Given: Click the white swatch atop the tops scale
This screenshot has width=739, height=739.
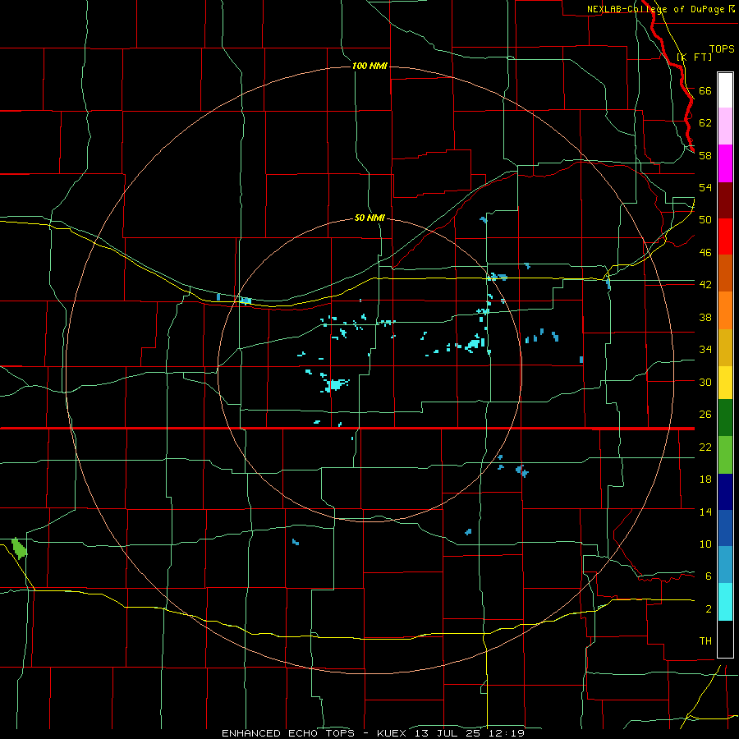Looking at the screenshot, I should point(725,90).
